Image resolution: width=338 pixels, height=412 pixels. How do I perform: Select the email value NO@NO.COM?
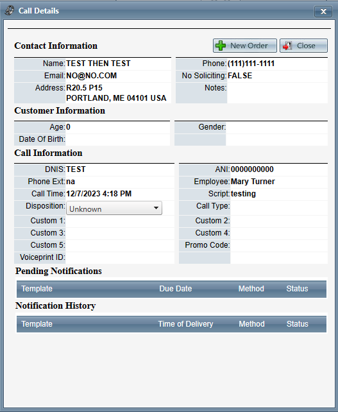tap(91, 76)
